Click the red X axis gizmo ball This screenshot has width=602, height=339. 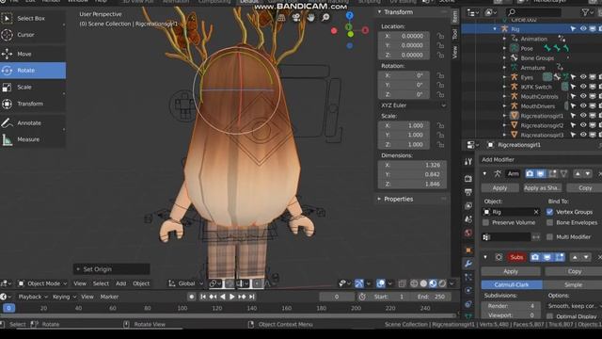click(x=365, y=30)
